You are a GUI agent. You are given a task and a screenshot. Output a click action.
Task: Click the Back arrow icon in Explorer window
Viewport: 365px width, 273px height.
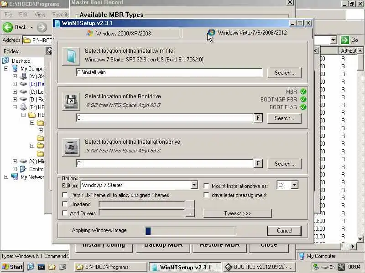click(x=8, y=27)
